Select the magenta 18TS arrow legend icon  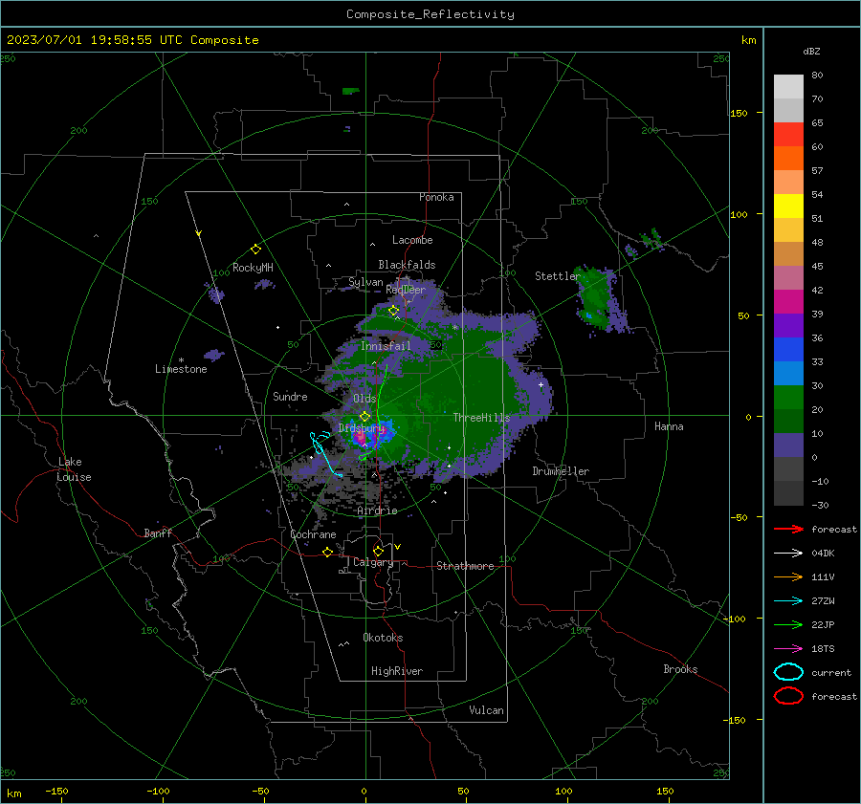(x=788, y=649)
